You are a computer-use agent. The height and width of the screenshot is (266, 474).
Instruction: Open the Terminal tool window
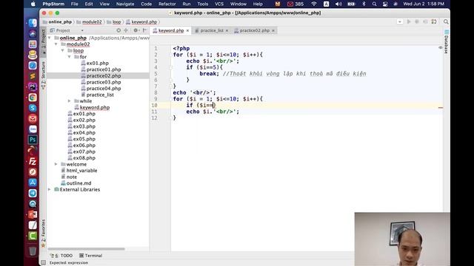(90, 256)
